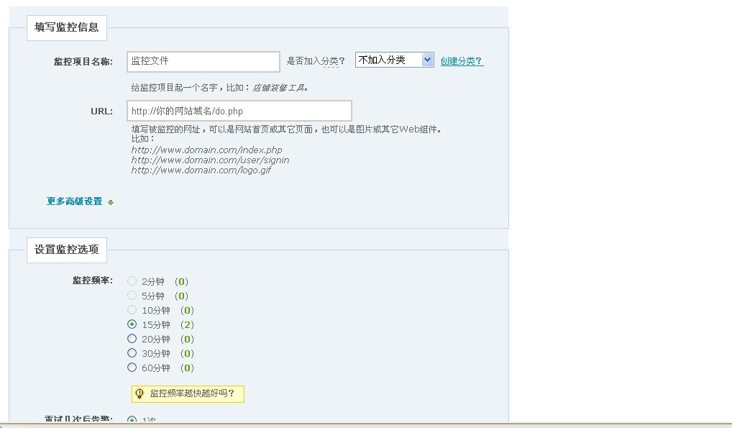The width and height of the screenshot is (732, 428).
Task: Select the 1次 retry alert option
Action: (132, 419)
